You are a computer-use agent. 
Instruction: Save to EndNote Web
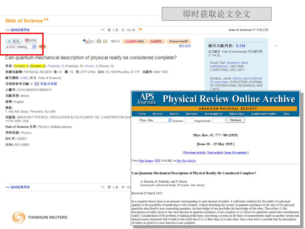(134, 41)
